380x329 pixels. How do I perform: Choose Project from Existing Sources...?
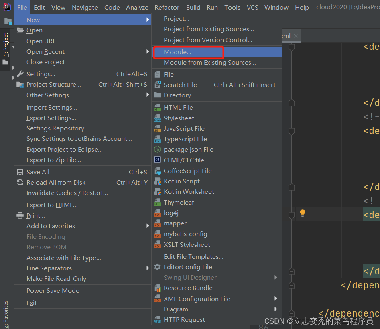pyautogui.click(x=217, y=29)
